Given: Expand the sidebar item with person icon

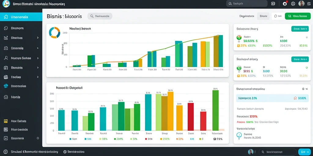Looking at the screenshot, I should click(x=38, y=58).
